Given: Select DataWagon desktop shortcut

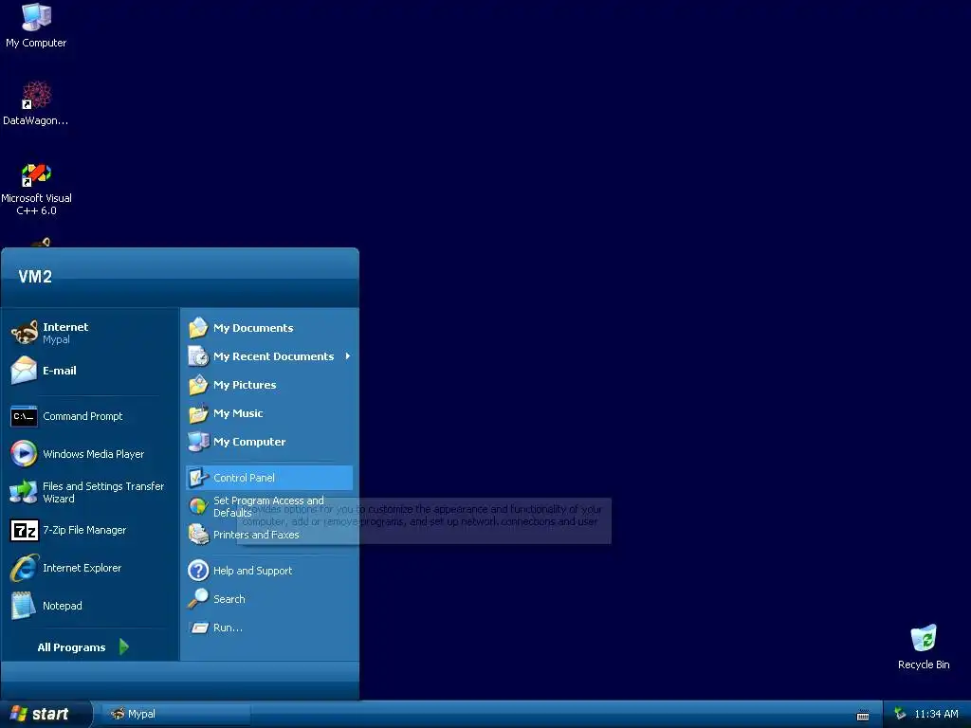Looking at the screenshot, I should click(x=36, y=103).
